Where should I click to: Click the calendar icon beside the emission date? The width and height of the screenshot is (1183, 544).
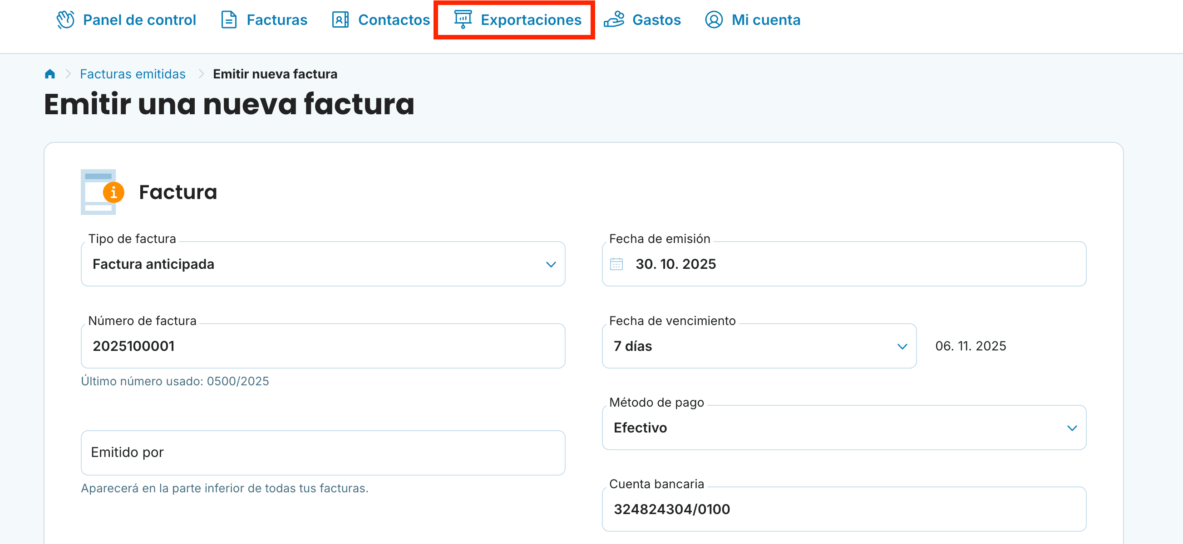coord(617,264)
